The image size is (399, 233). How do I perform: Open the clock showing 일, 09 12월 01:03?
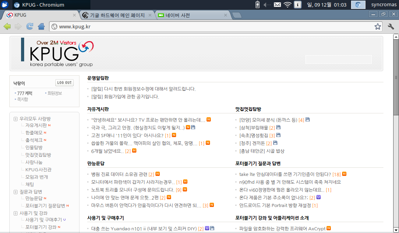coord(327,5)
